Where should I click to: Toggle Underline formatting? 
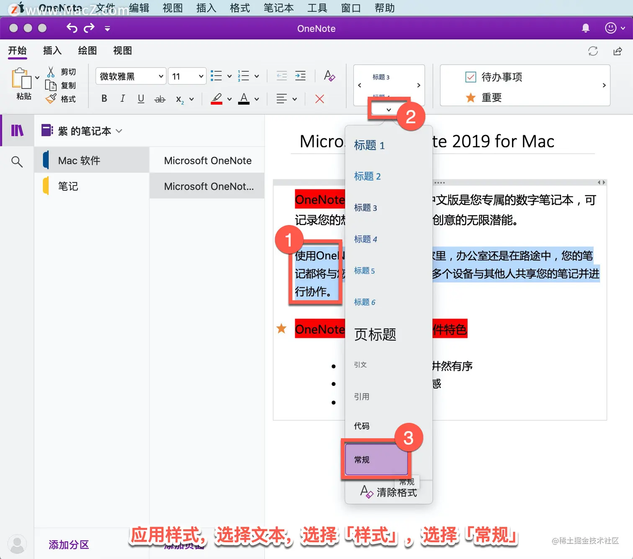(141, 98)
